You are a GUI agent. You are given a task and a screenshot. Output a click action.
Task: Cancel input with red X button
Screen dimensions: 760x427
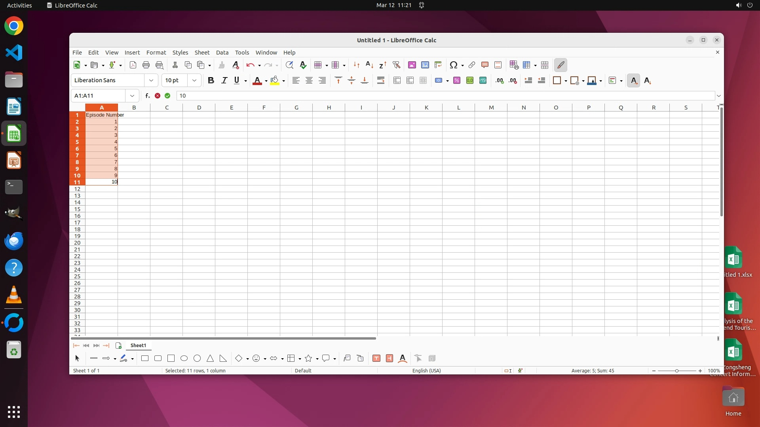(158, 96)
